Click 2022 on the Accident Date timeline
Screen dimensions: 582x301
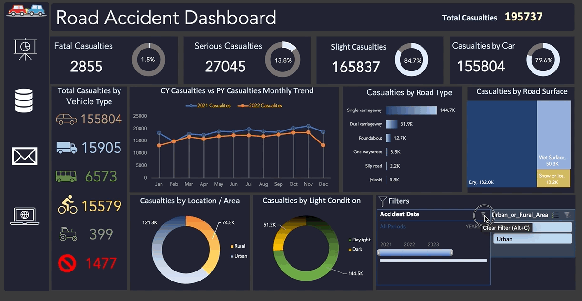tap(409, 245)
